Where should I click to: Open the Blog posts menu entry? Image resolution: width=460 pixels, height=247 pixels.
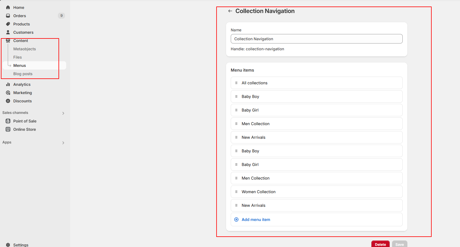(22, 74)
